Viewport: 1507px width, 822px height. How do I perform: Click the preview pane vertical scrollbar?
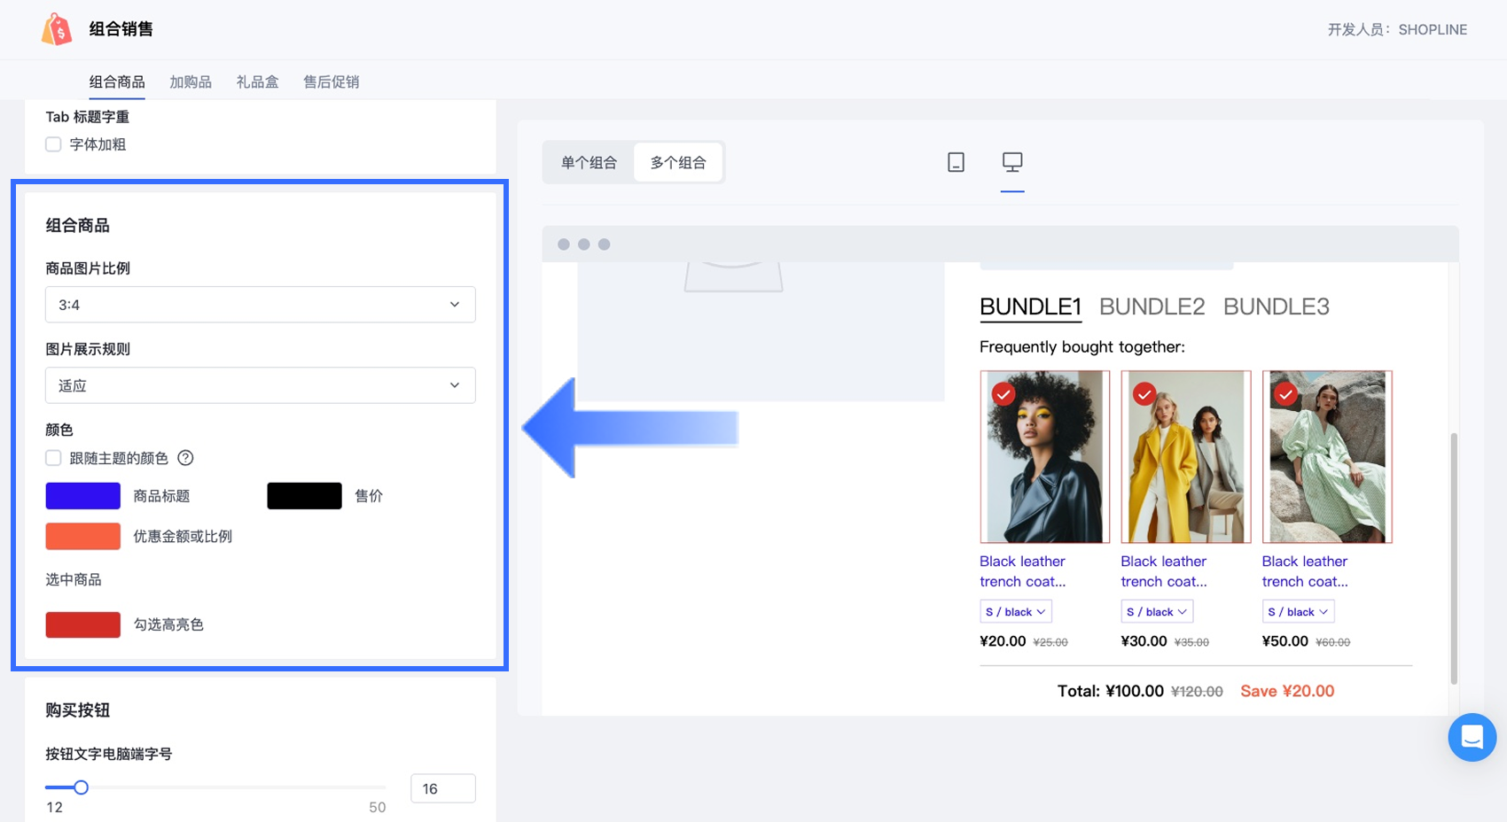pyautogui.click(x=1454, y=558)
